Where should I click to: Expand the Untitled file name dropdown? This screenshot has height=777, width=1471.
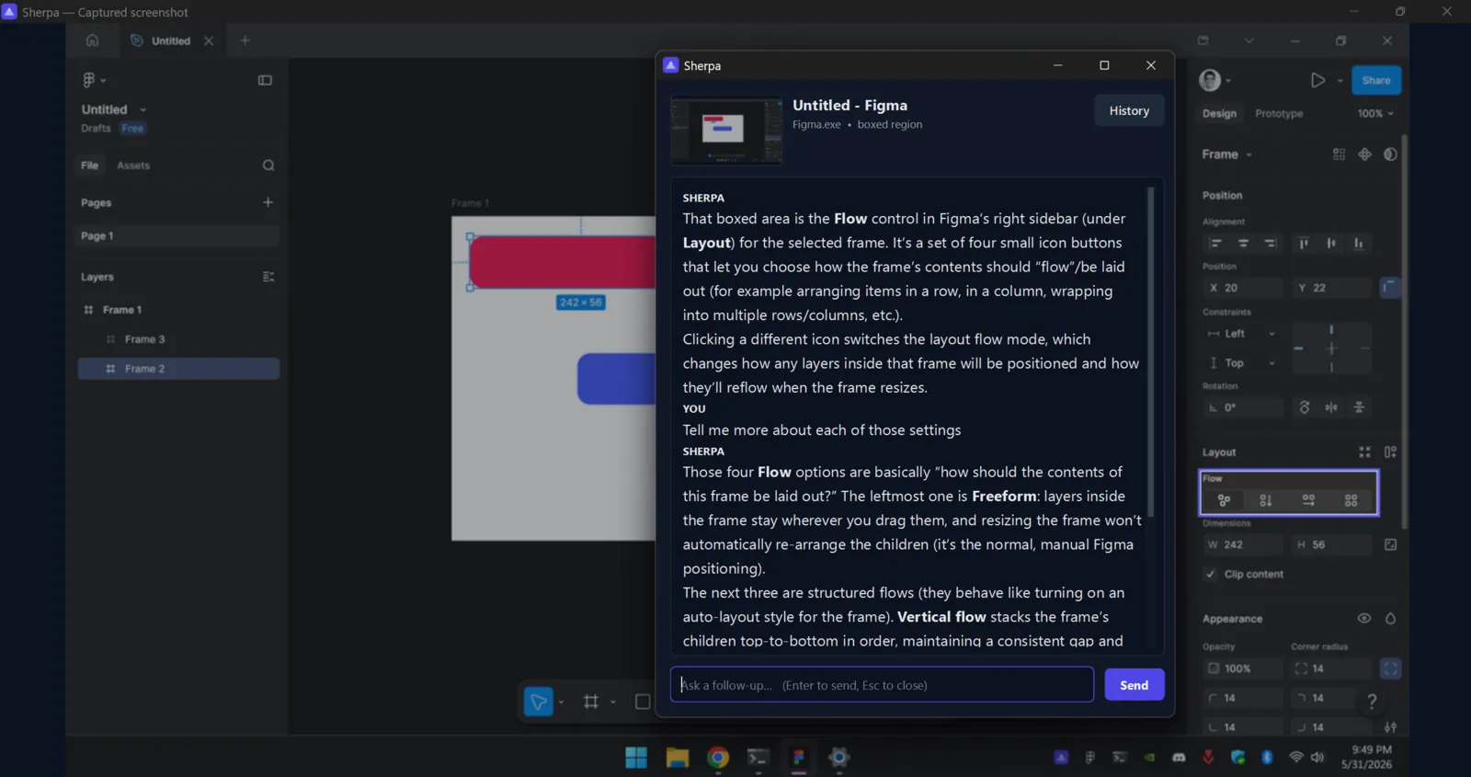pyautogui.click(x=143, y=109)
